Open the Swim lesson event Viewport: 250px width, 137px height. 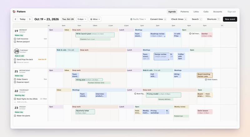coord(205,112)
